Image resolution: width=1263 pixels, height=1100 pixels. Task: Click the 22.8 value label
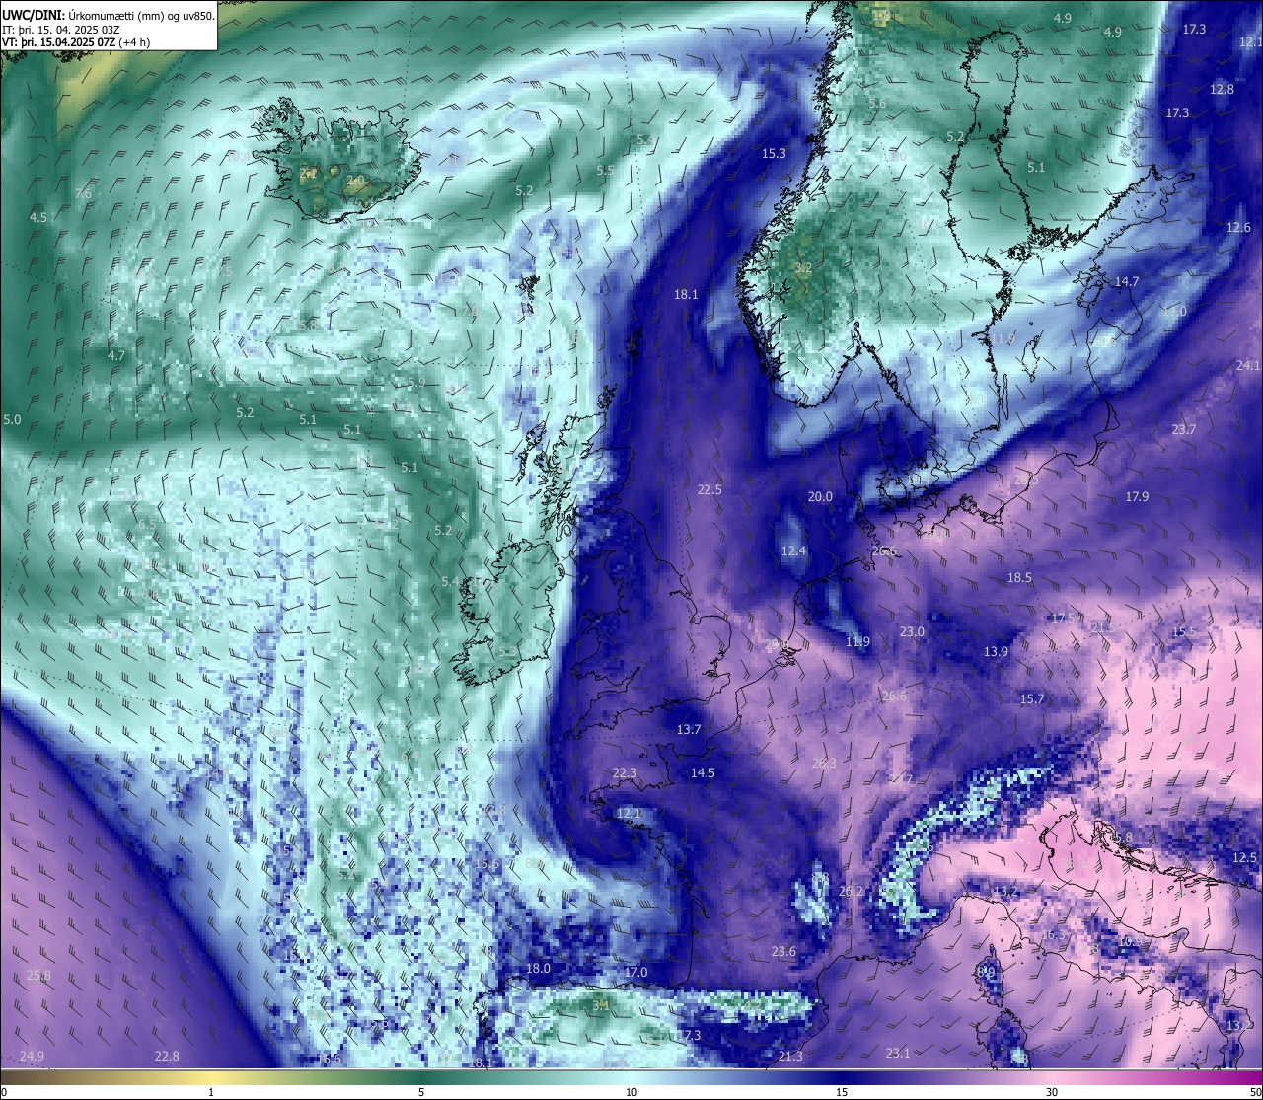(x=167, y=1056)
